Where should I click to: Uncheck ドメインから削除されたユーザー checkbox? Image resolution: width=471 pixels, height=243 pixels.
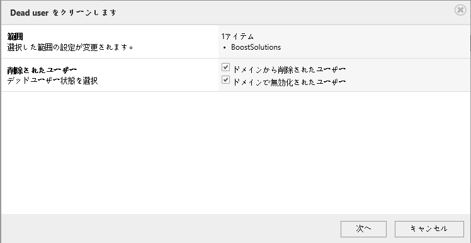tap(225, 67)
